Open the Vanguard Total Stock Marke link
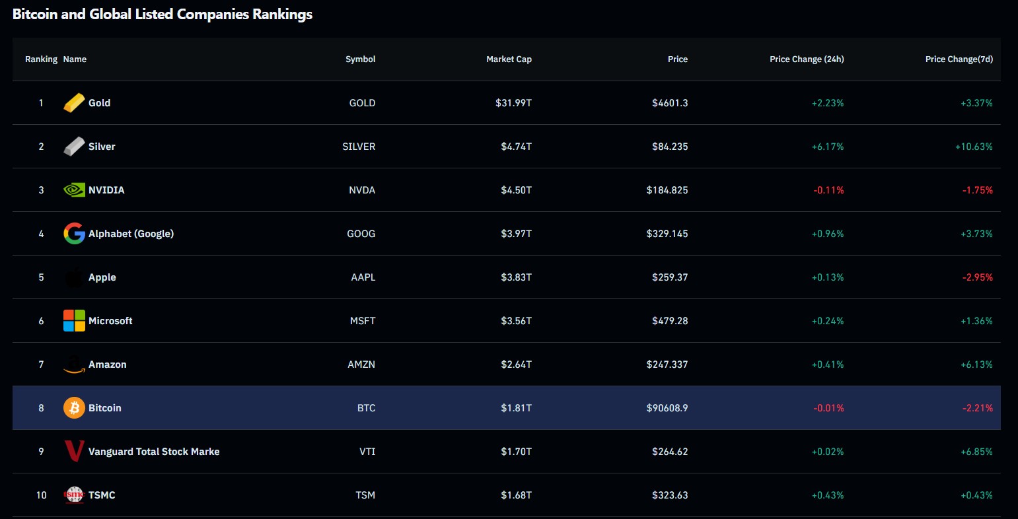The height and width of the screenshot is (519, 1018). (154, 452)
